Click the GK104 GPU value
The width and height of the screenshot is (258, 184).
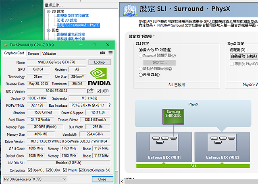38,69
